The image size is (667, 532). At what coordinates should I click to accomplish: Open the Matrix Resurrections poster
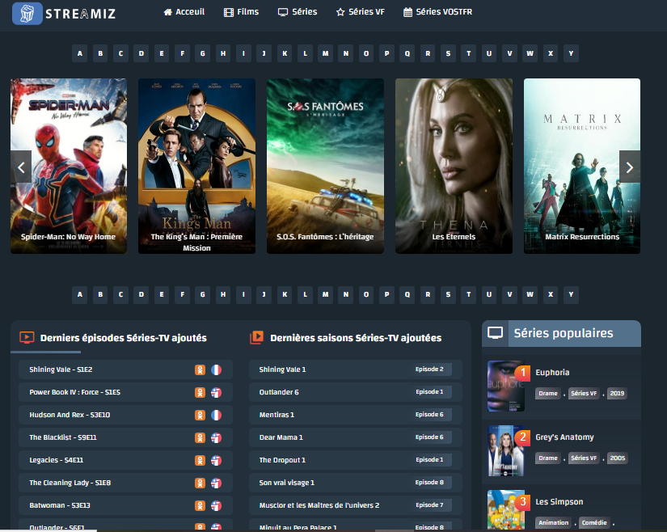point(582,166)
